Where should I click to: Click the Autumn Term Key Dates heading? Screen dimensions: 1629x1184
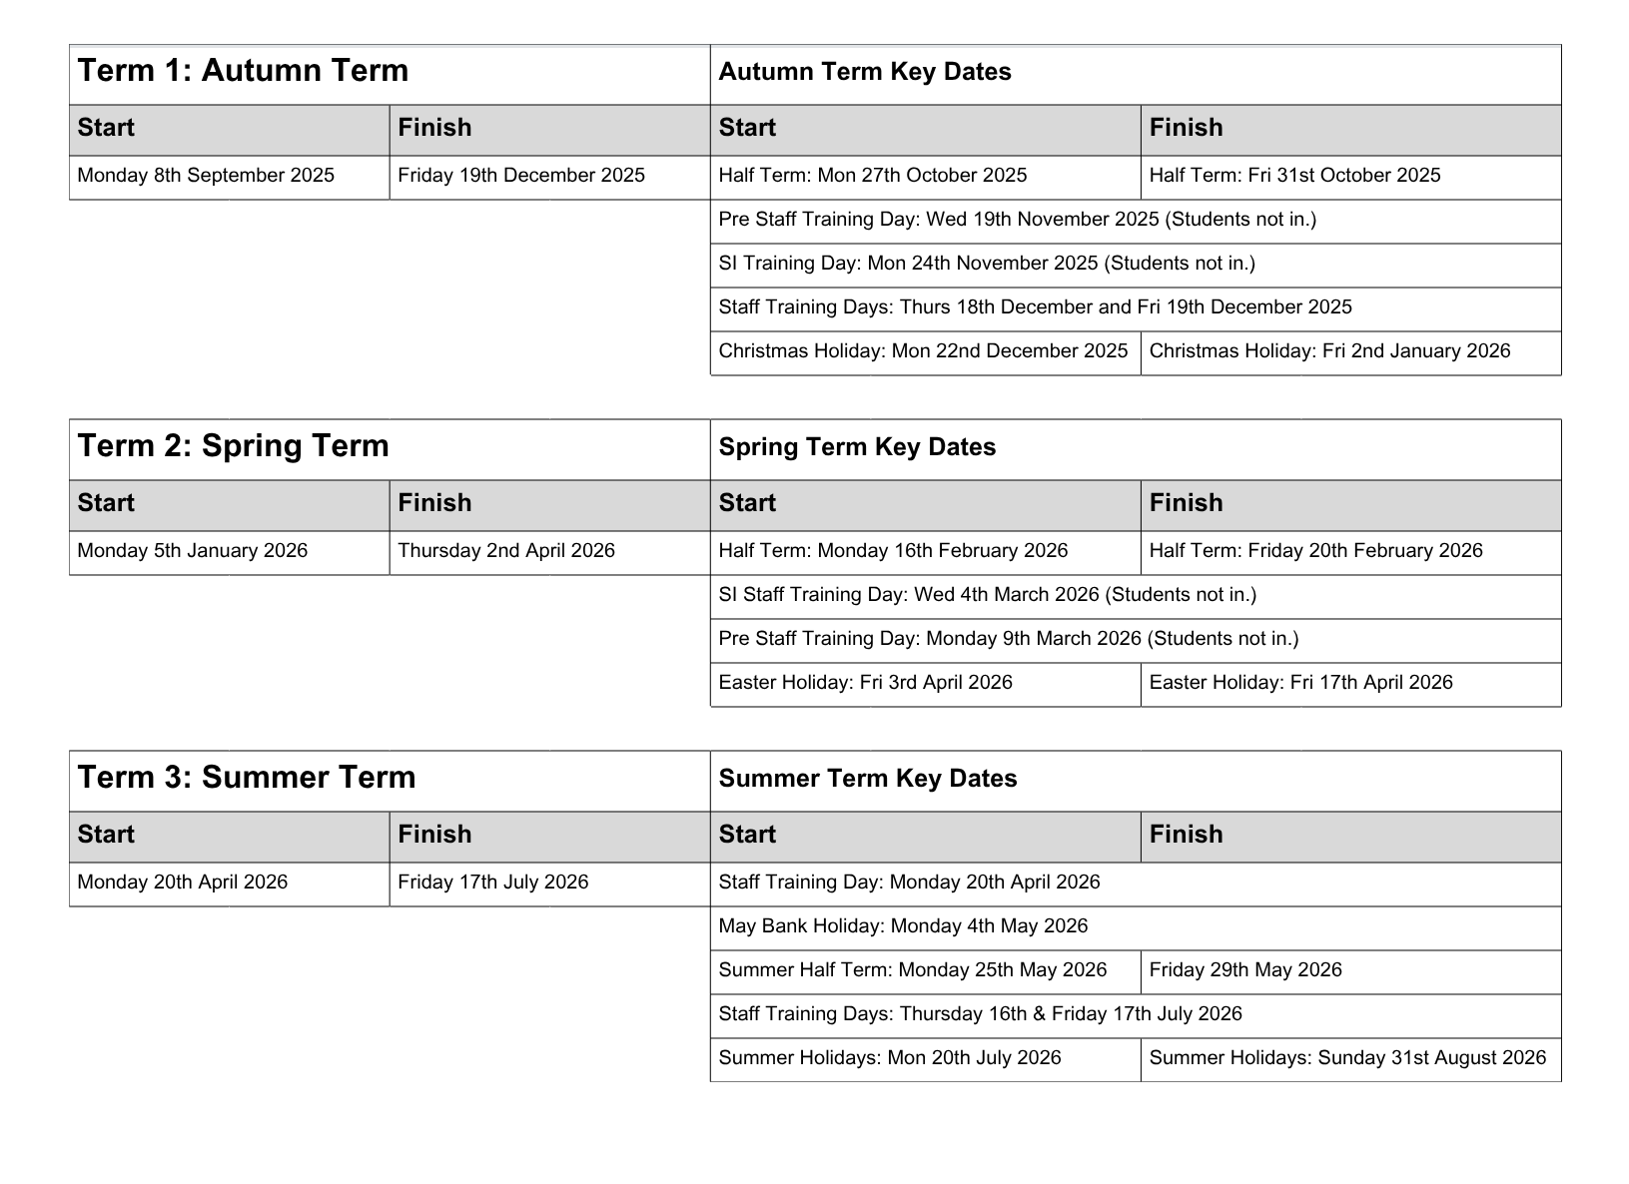pos(865,72)
